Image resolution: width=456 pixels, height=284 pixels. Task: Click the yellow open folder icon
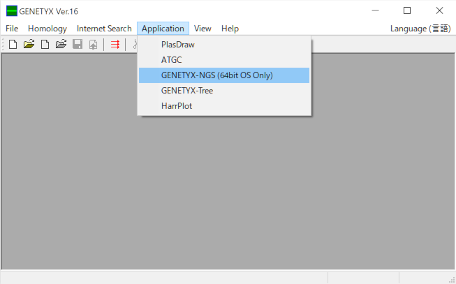(x=29, y=45)
